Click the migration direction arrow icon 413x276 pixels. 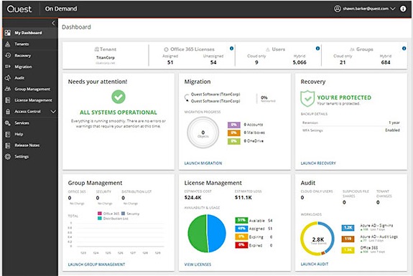coord(187,97)
